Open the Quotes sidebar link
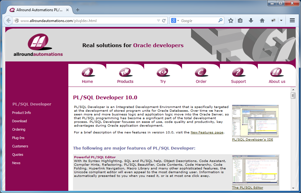Viewport: 301px width, 193px height. tap(18, 155)
